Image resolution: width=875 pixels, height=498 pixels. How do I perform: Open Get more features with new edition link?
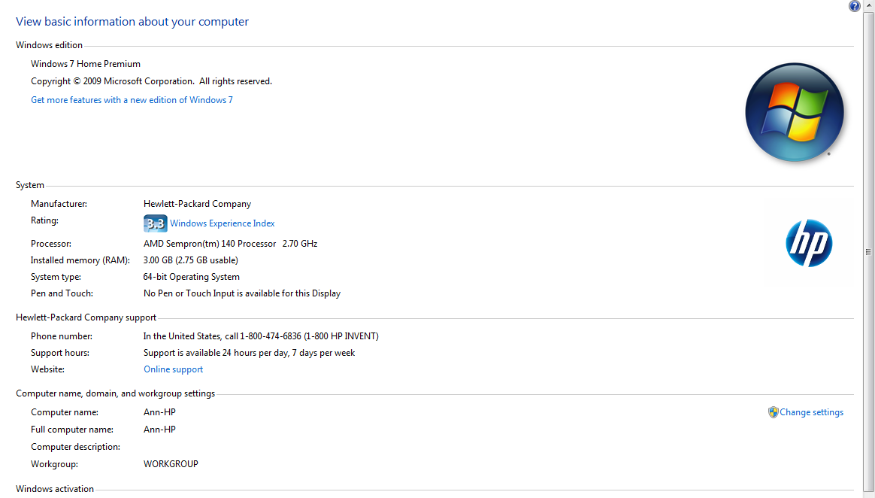[132, 100]
